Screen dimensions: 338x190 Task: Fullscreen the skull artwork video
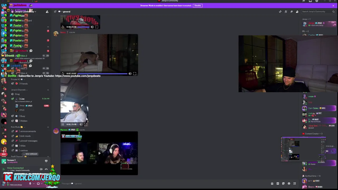(x=97, y=27)
